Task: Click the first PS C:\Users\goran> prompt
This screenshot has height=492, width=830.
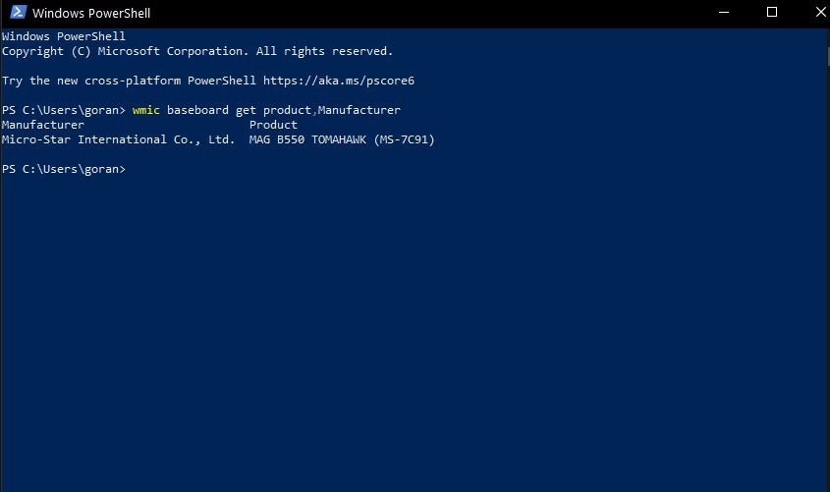Action: (64, 110)
